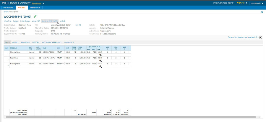Click the refresh icon at top right
The width and height of the screenshot is (266, 122).
coord(262,12)
